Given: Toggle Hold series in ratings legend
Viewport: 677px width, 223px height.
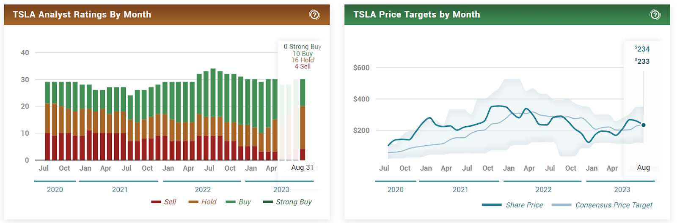Looking at the screenshot, I should [x=202, y=202].
